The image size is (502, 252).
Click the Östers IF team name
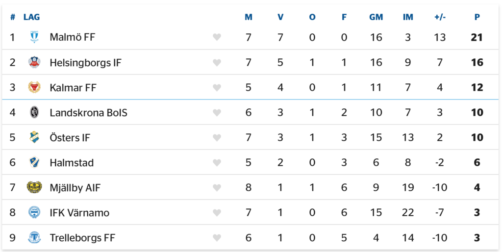coord(70,137)
